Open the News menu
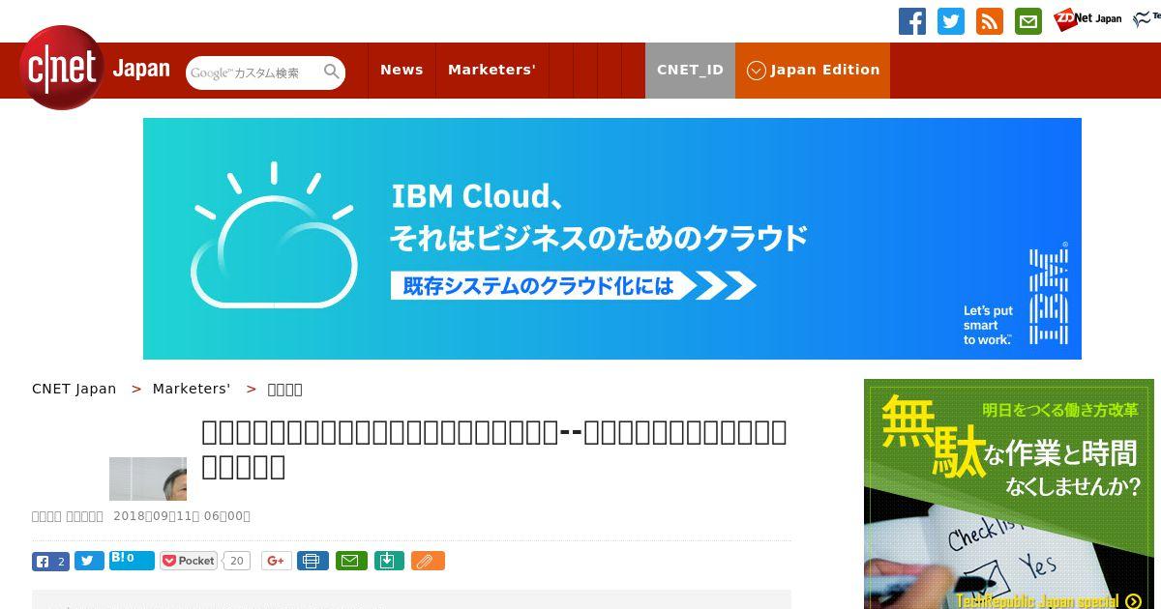 [x=402, y=70]
